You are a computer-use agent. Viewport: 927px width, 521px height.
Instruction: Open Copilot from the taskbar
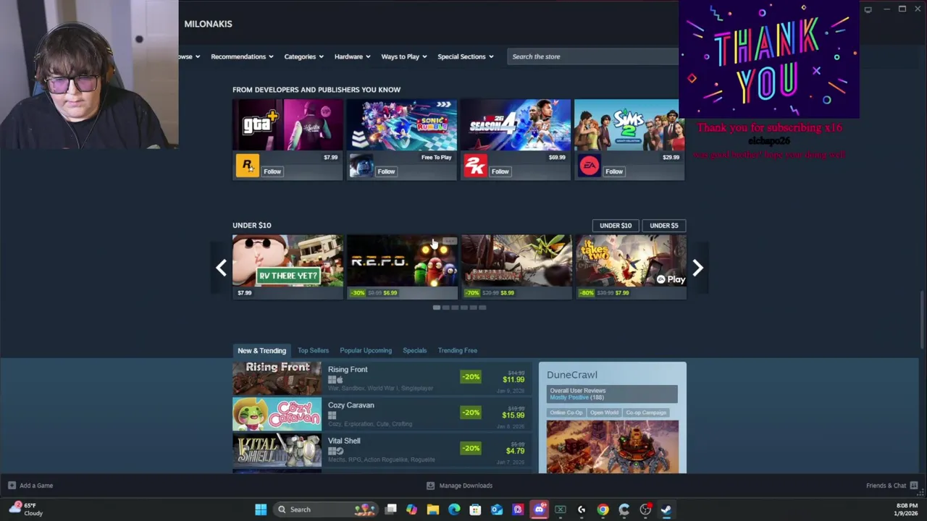(x=411, y=509)
